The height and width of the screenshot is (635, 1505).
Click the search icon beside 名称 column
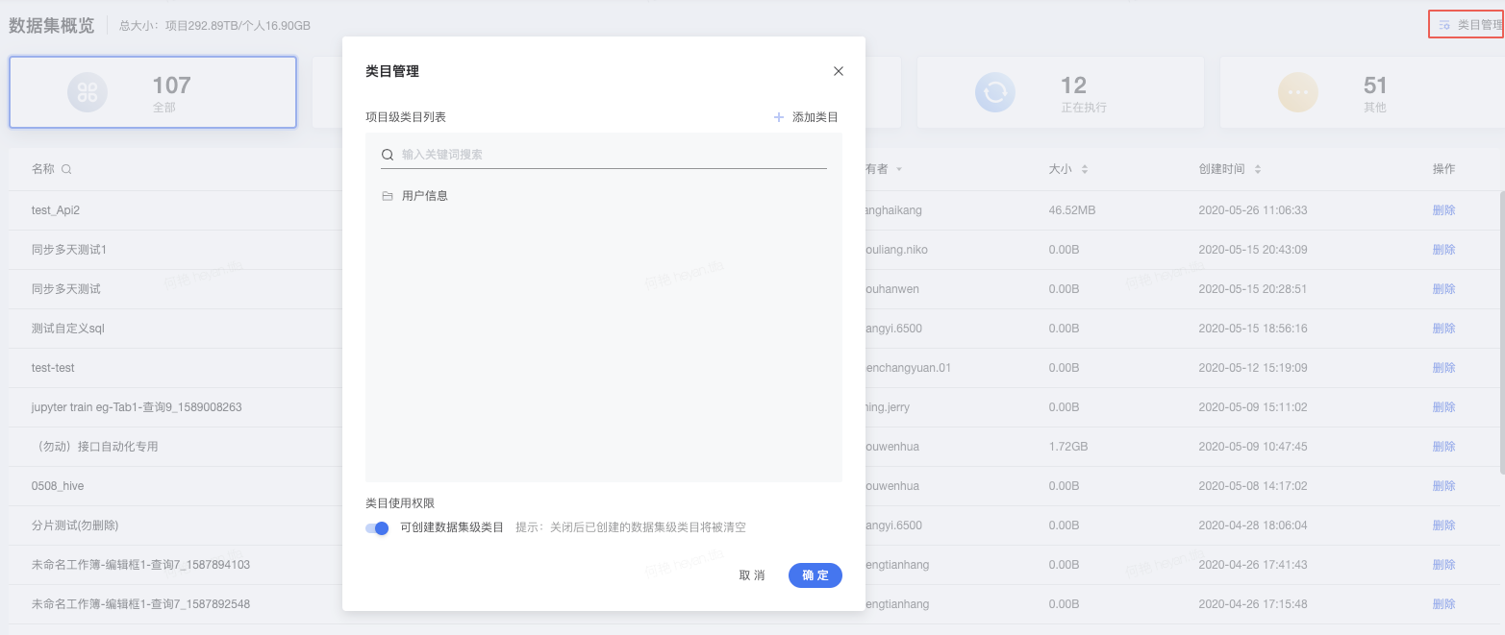click(66, 169)
